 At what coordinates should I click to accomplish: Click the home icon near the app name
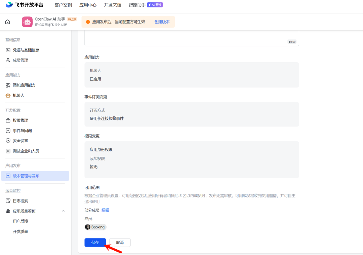[7, 22]
